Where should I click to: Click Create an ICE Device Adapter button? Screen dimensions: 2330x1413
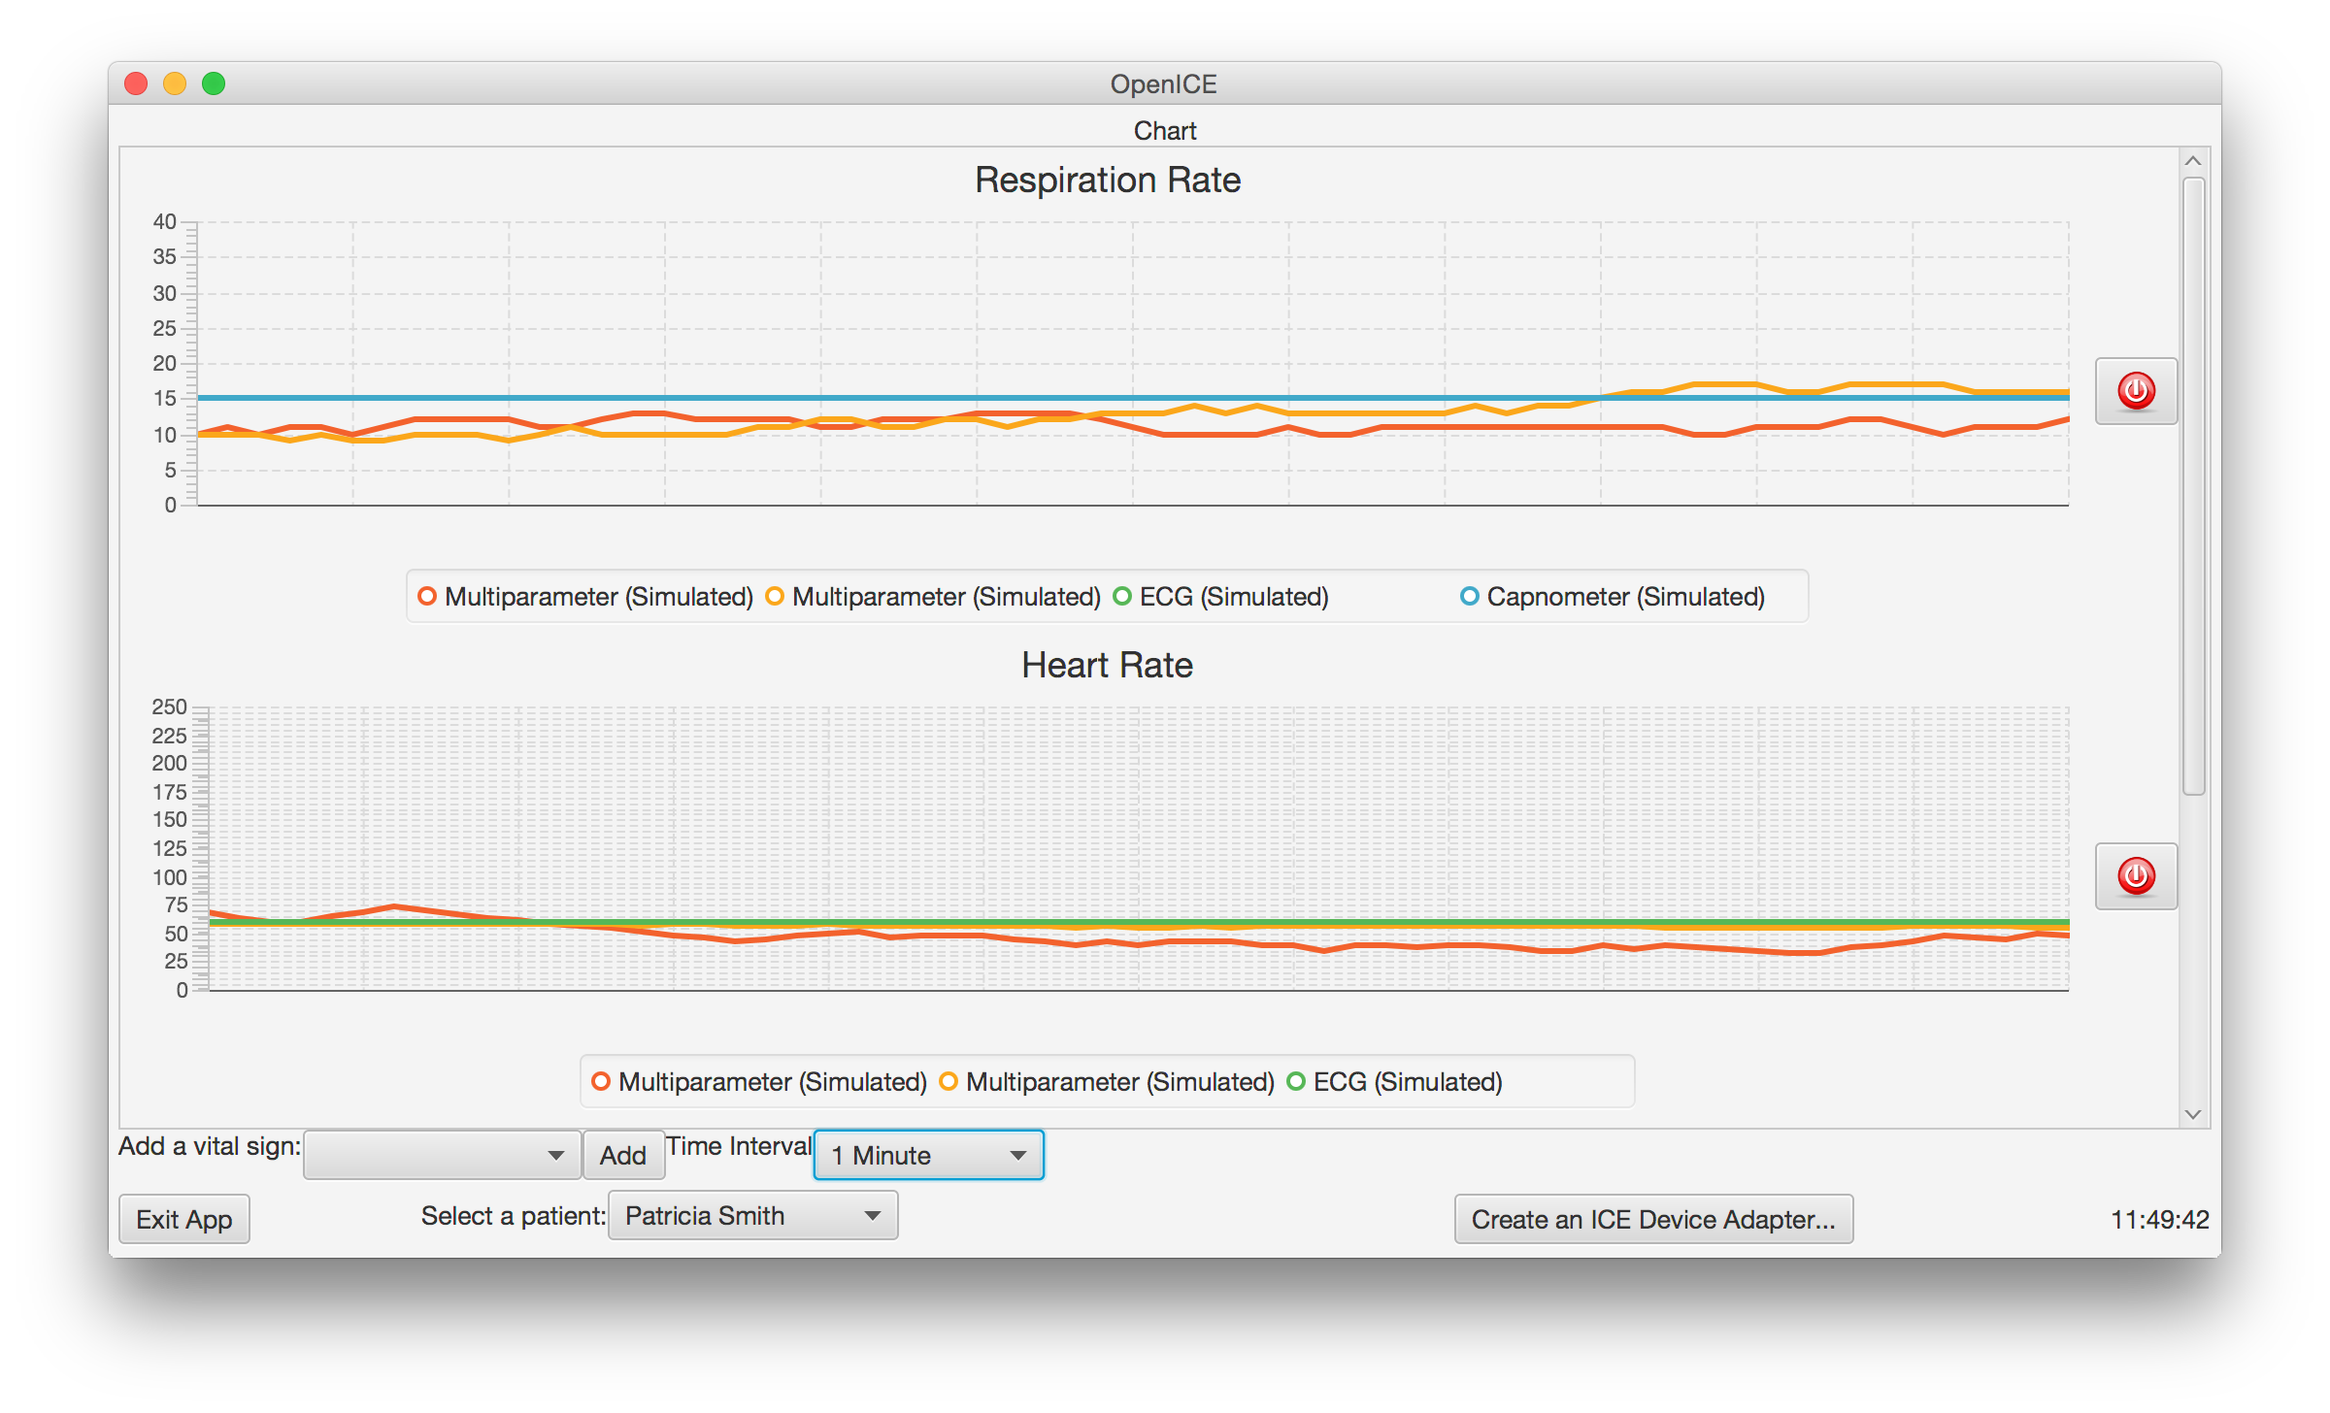(x=1653, y=1219)
